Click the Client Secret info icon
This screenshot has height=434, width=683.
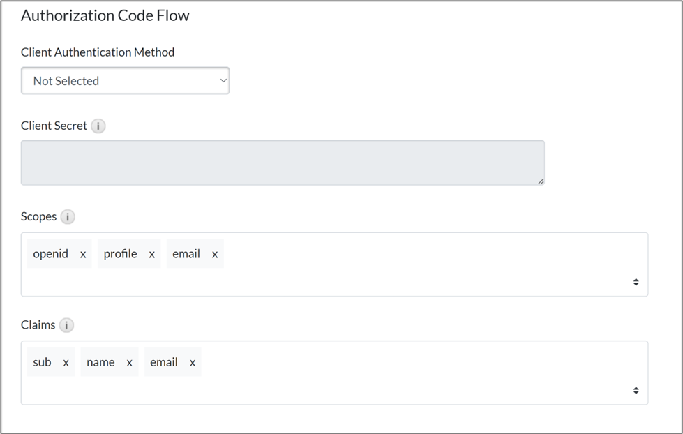98,126
